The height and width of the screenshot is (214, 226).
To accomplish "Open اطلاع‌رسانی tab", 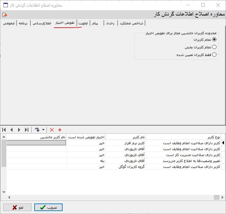I will coord(42,23).
